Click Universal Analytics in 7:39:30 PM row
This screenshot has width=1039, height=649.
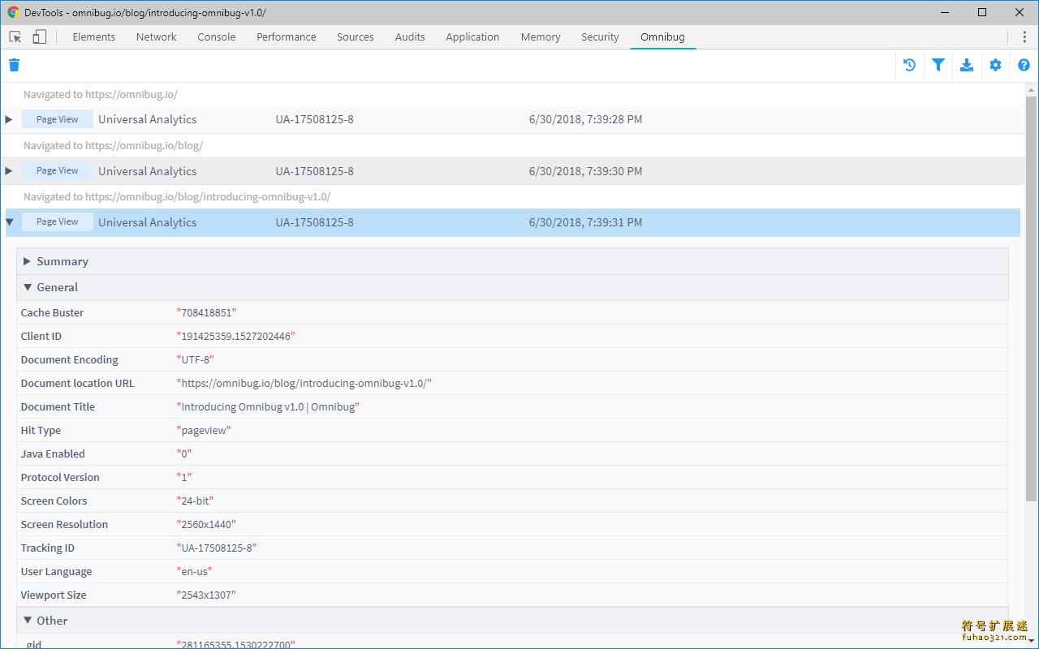coord(148,170)
